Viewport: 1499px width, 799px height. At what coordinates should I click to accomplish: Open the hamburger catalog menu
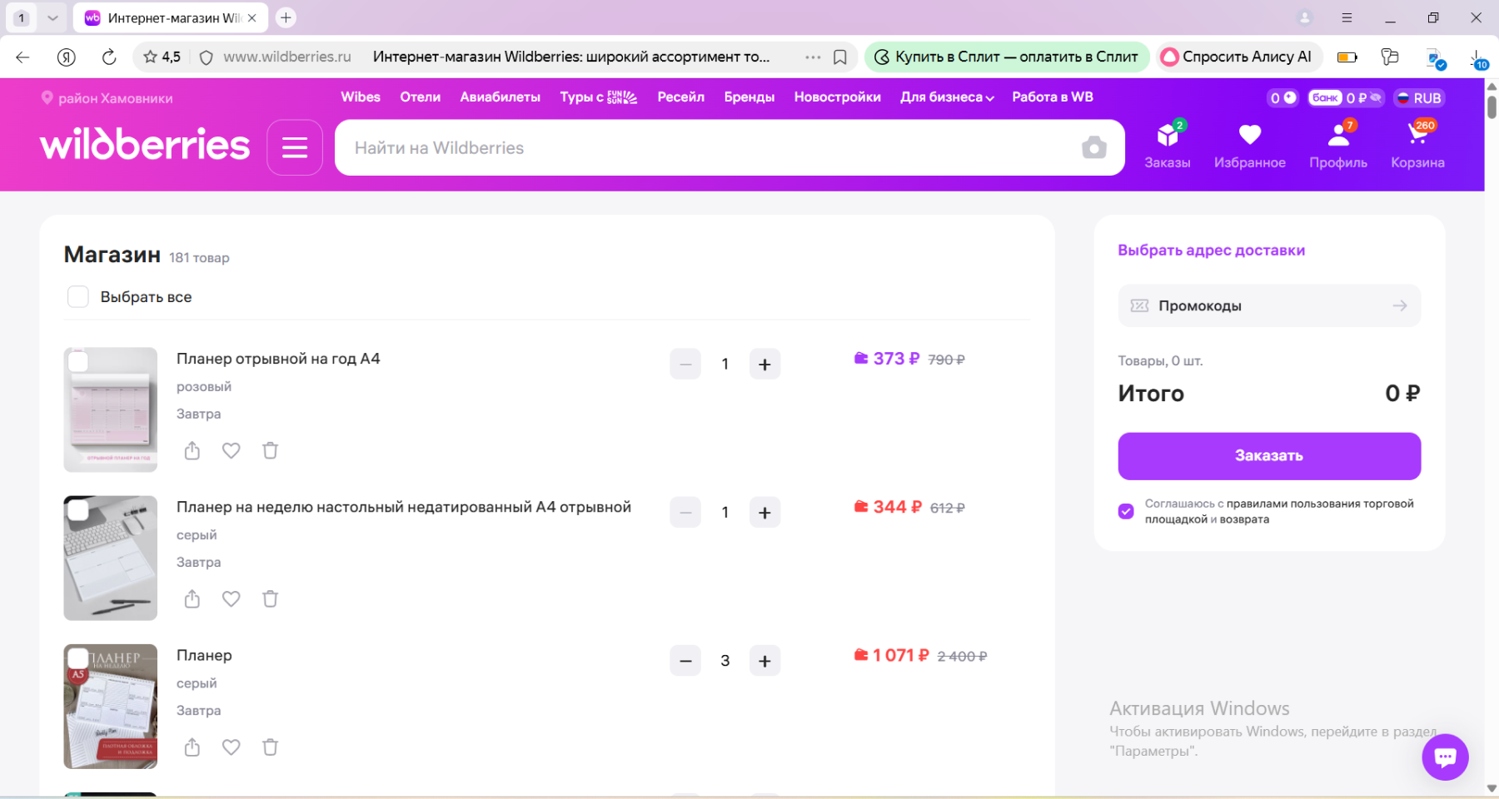295,148
